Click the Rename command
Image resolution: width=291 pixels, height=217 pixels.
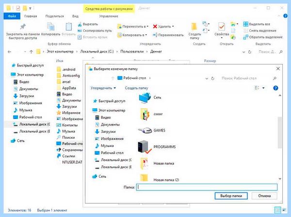point(168,35)
